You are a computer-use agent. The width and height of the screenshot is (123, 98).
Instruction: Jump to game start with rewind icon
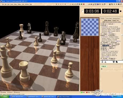(56, 4)
